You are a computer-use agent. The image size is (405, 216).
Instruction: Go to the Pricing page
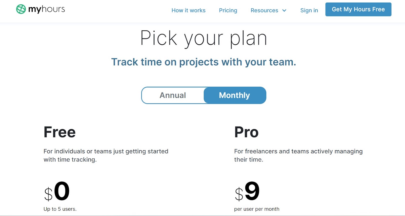pos(228,10)
